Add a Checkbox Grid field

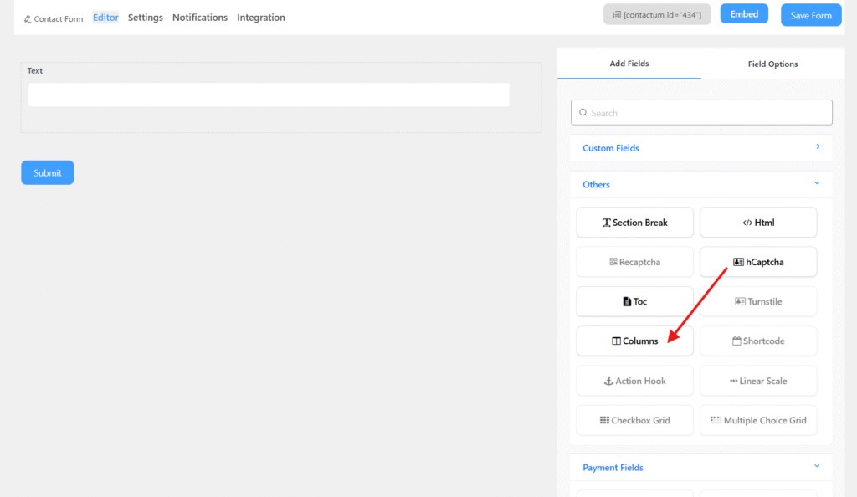634,420
